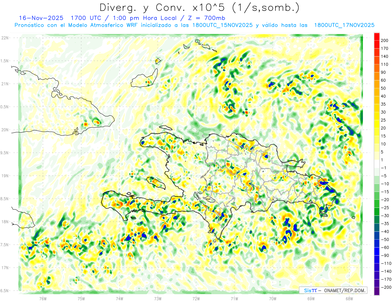Click the '21N' latitude label
Screen dimensions: 392x303
click(5, 84)
